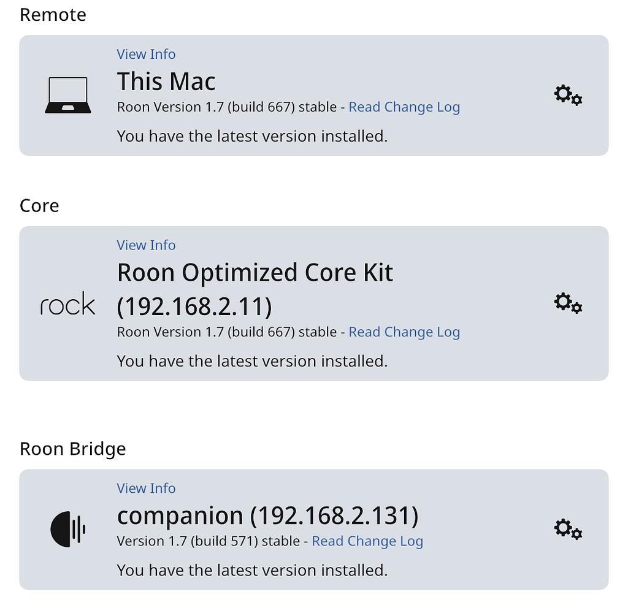Click the speaker icon for companion
The image size is (628, 616).
(x=68, y=528)
